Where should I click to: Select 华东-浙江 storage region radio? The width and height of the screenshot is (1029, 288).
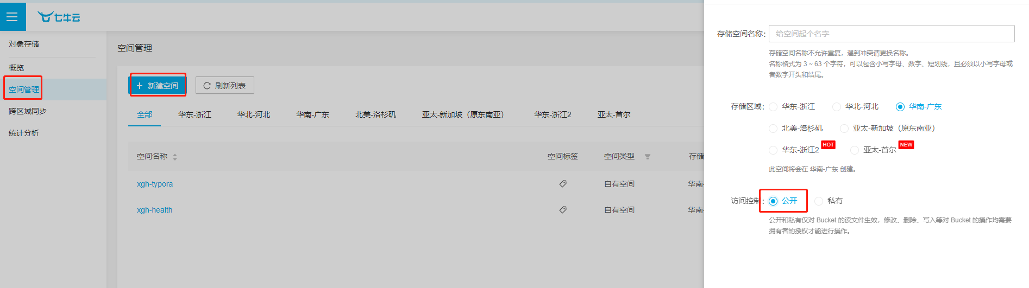[773, 107]
